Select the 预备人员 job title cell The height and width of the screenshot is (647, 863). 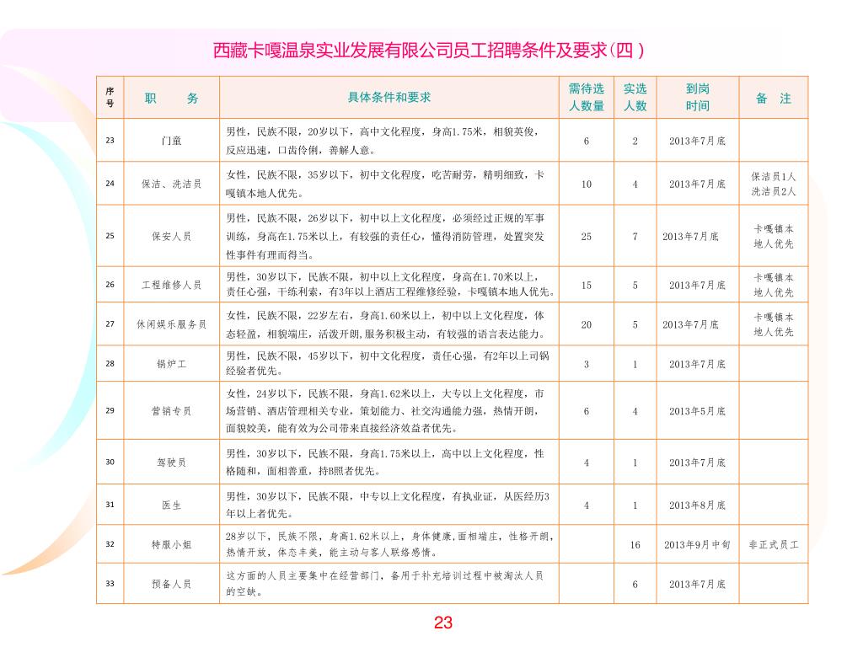[x=171, y=585]
